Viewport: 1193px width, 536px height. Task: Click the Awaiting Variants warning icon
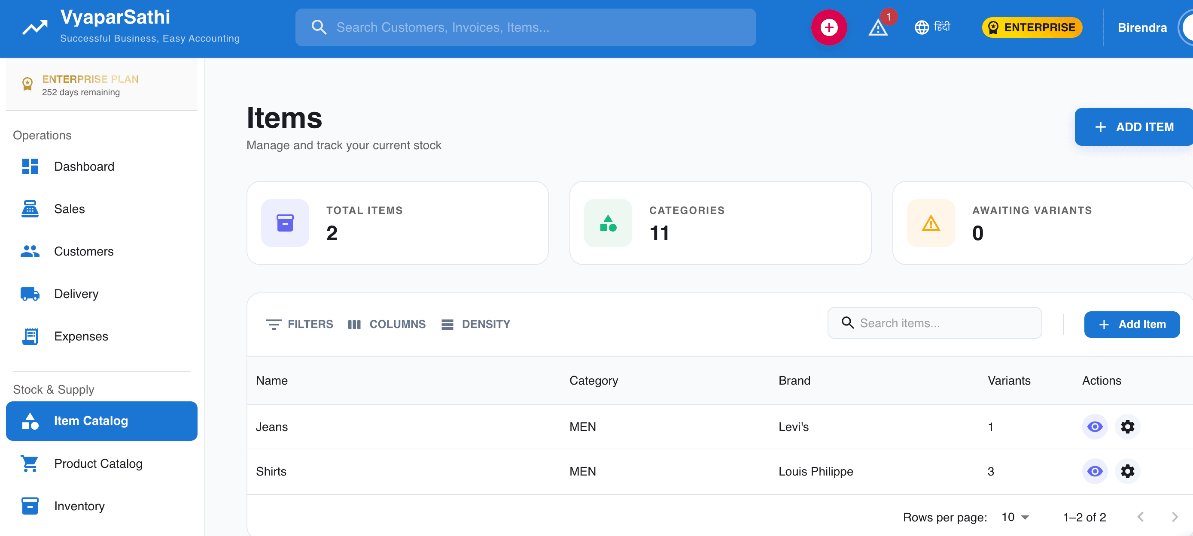(931, 223)
